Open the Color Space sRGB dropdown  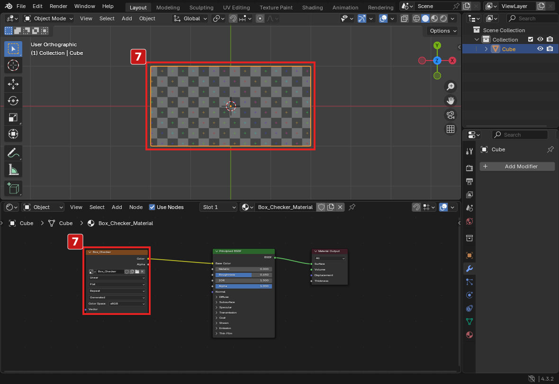[x=127, y=304]
